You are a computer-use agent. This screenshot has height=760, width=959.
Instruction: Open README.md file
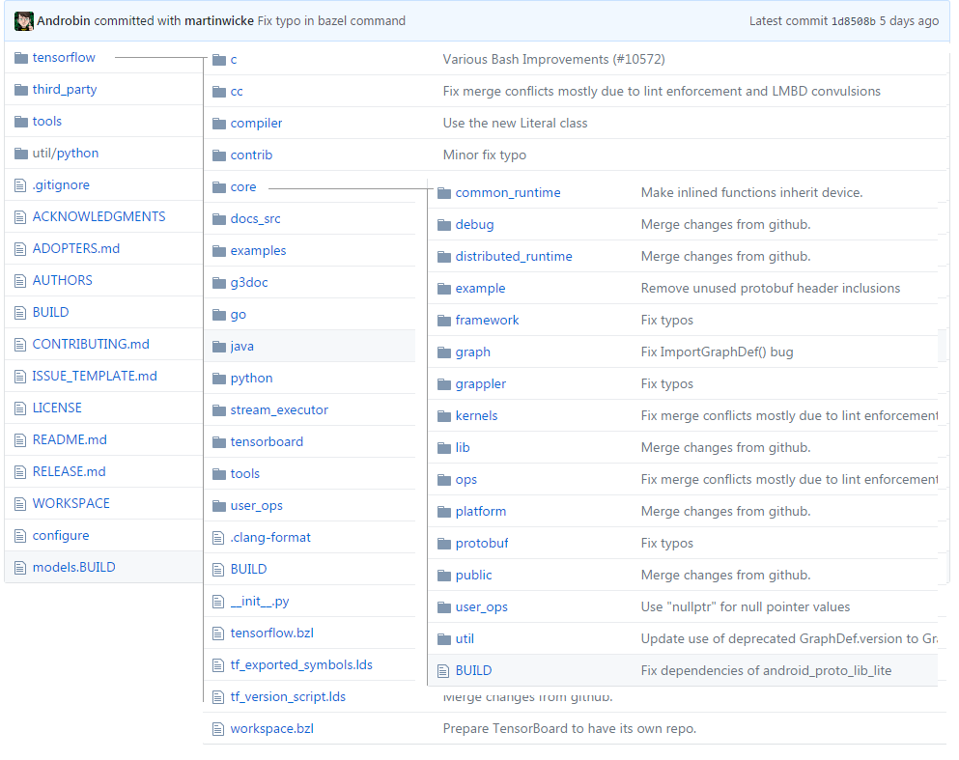70,439
